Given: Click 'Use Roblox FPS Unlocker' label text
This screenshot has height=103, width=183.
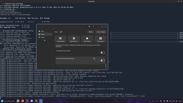Looking at the screenshot, I should [63, 51].
